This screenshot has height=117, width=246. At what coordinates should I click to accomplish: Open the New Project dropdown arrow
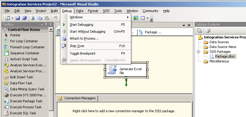click(x=12, y=18)
